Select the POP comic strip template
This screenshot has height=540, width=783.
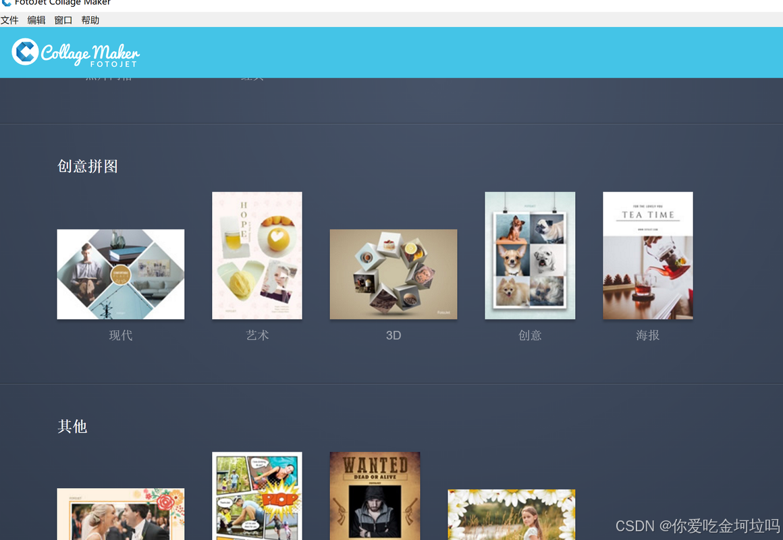pyautogui.click(x=256, y=496)
